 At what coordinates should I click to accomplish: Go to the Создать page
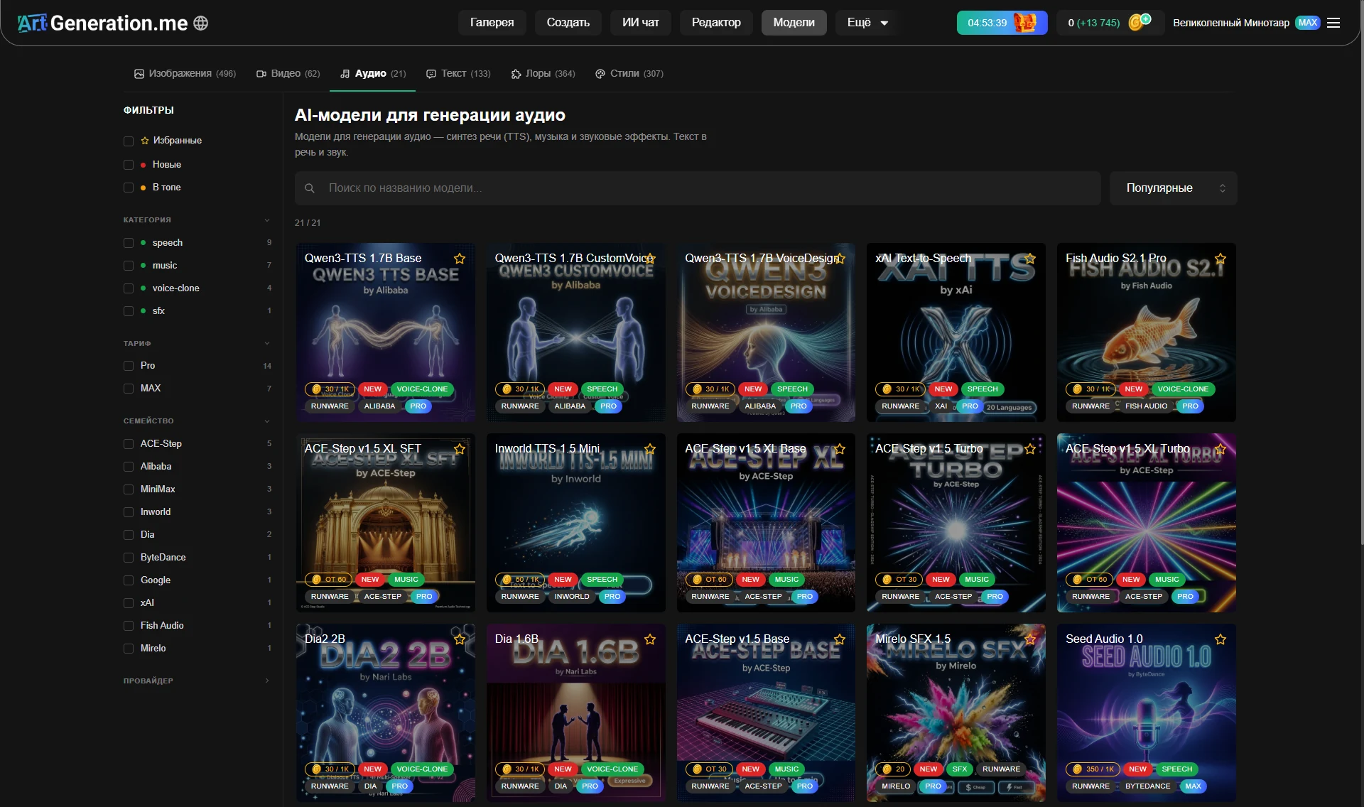point(568,23)
